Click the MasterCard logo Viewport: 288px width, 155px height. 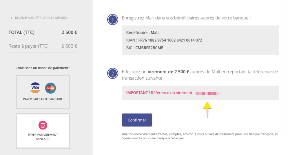(50, 88)
